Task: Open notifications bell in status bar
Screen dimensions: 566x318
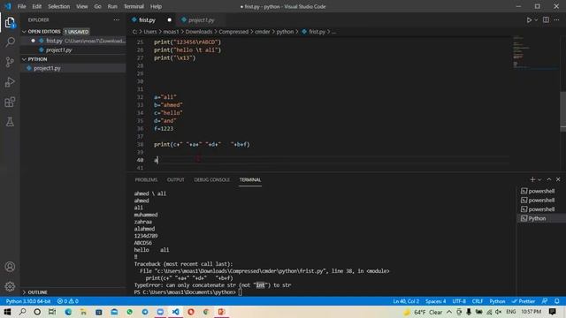Action: pyautogui.click(x=557, y=301)
